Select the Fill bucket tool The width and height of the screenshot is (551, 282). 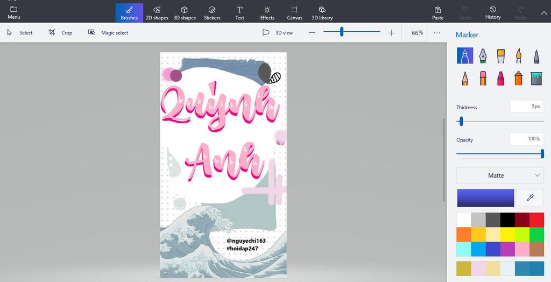click(x=536, y=78)
